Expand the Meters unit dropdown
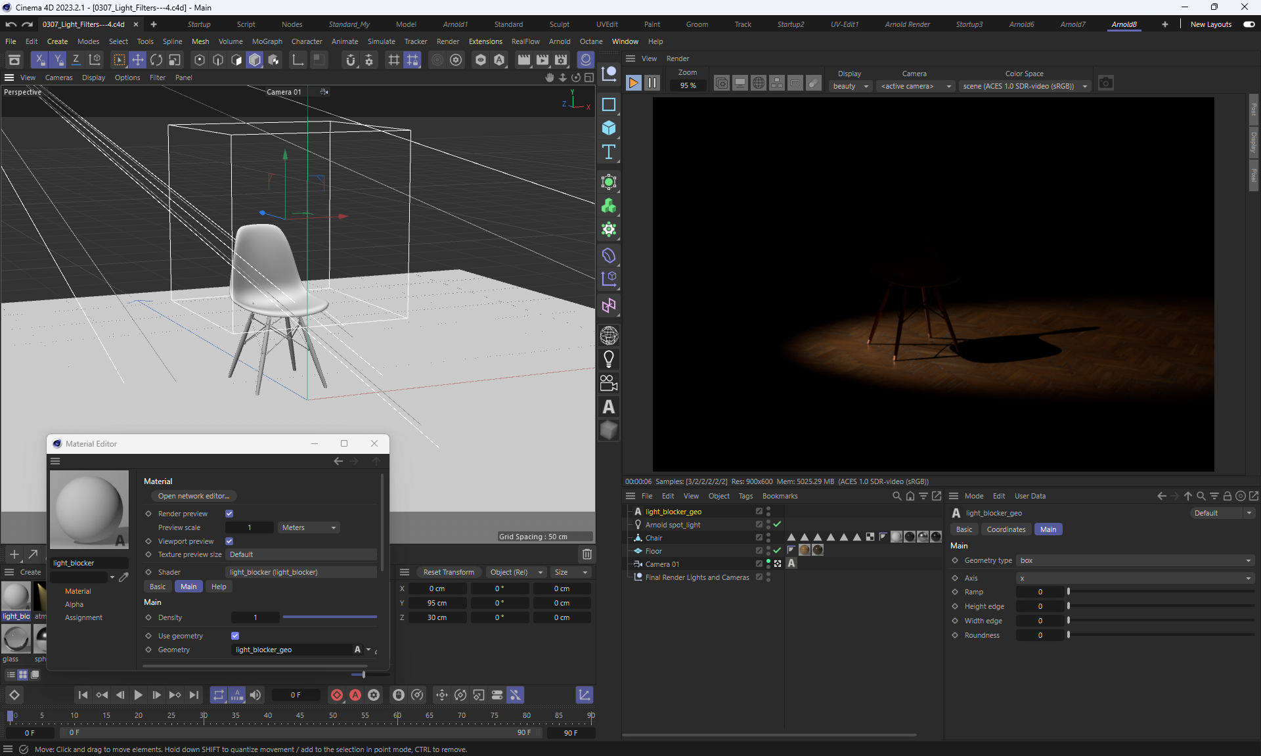Viewport: 1261px width, 756px height. [309, 527]
